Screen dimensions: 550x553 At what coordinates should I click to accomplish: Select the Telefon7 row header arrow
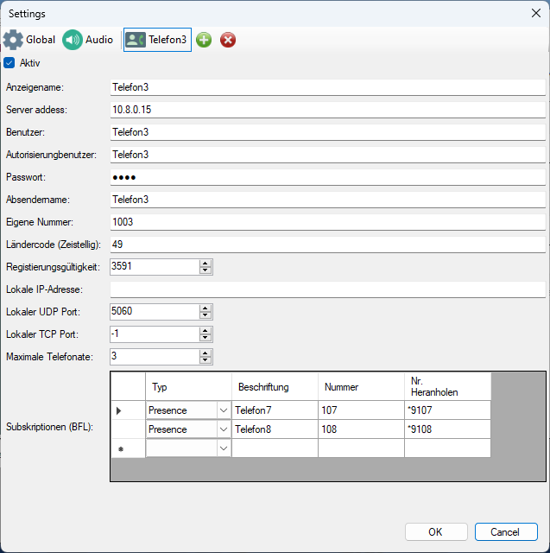tap(129, 410)
